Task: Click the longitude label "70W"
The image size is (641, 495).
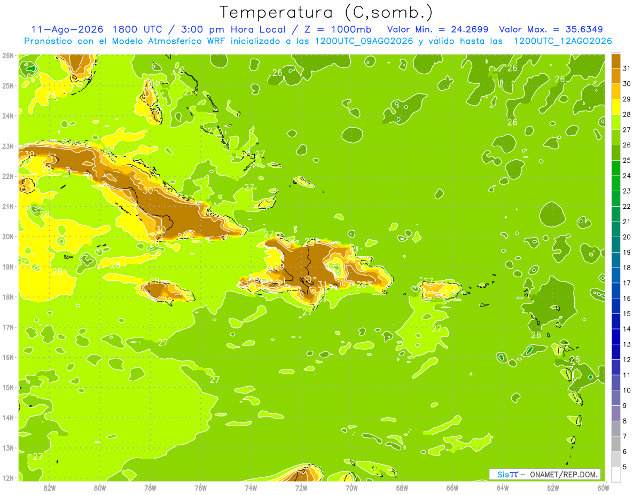Action: pos(351,488)
